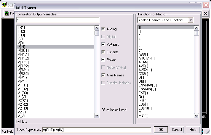This screenshot has height=135, width=211.
Task: Click scrollbar thumb of functions list
Action: point(196,33)
